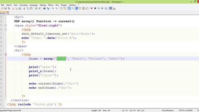Screen dimensions: 199x112
Task: Collapse fold marker beside first <?php line
Action: 6,30
